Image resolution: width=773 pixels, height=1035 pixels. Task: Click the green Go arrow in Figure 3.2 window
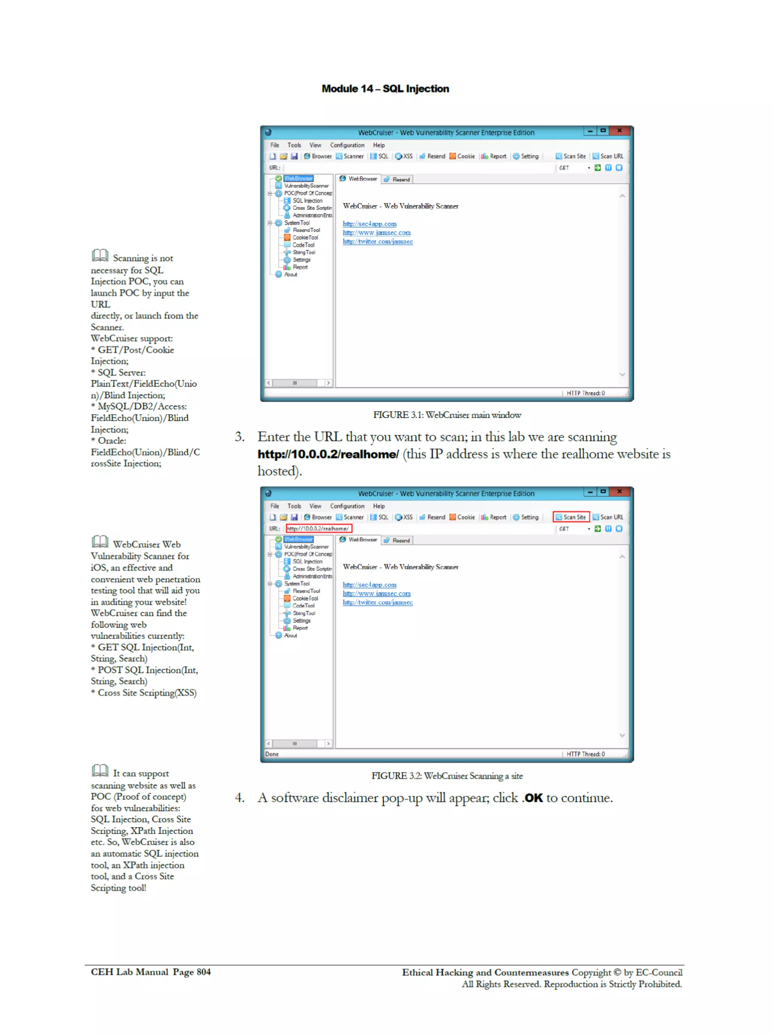click(597, 529)
